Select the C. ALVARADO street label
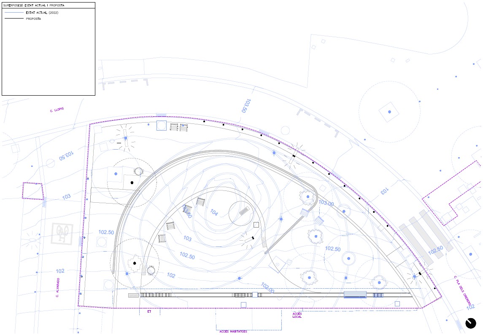The image size is (483, 335). (x=58, y=288)
